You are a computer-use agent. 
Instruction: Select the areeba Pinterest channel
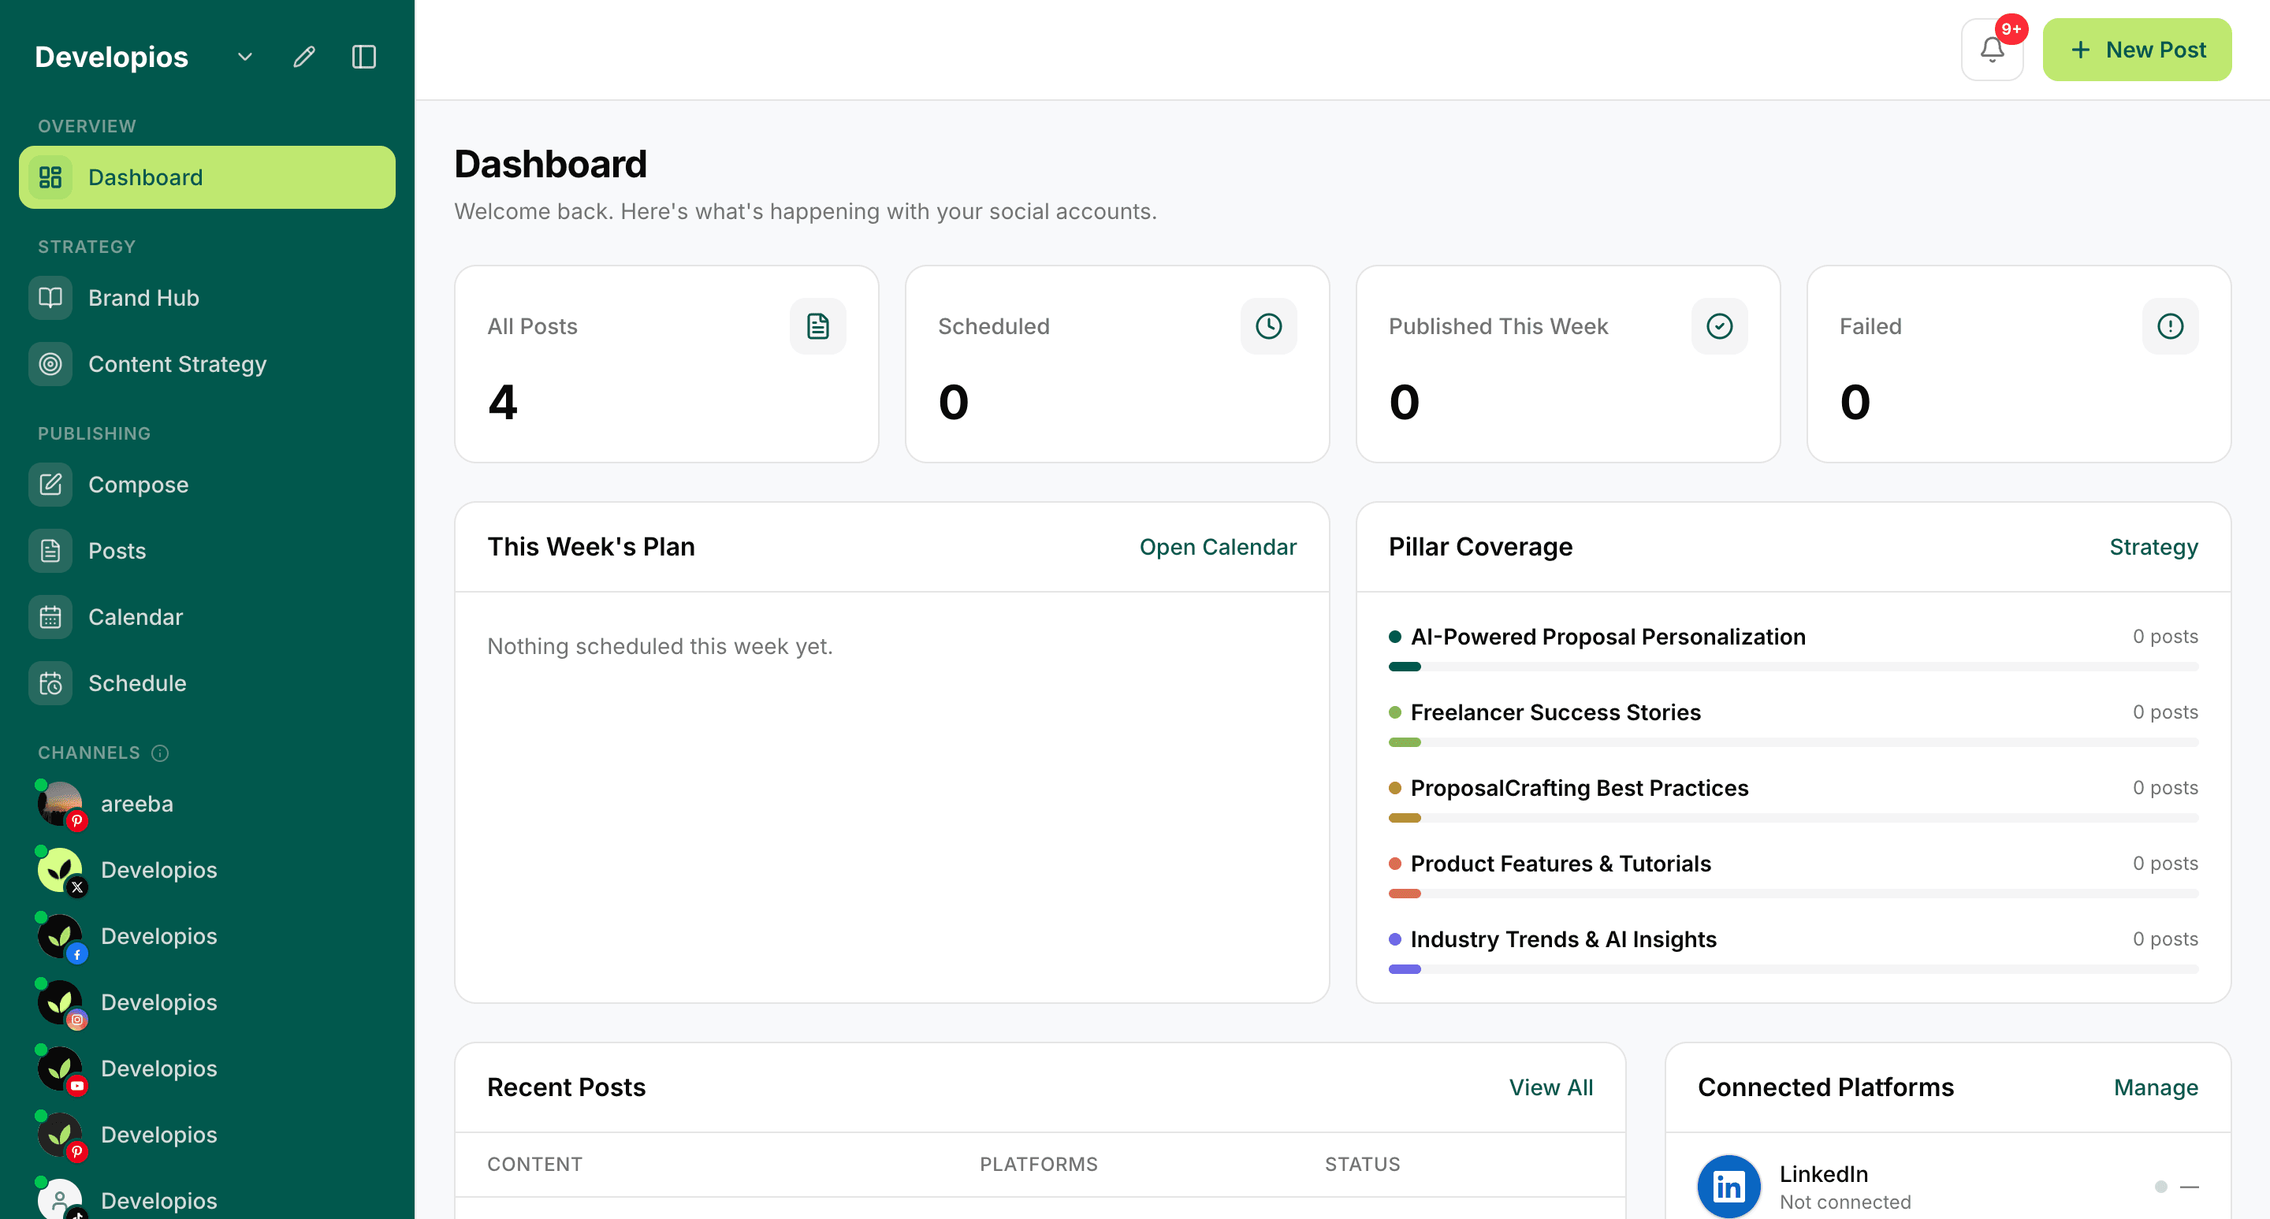[x=207, y=803]
